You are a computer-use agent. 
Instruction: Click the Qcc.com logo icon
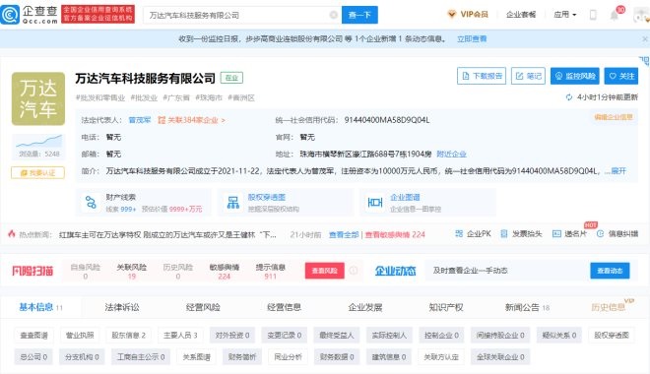(10, 15)
